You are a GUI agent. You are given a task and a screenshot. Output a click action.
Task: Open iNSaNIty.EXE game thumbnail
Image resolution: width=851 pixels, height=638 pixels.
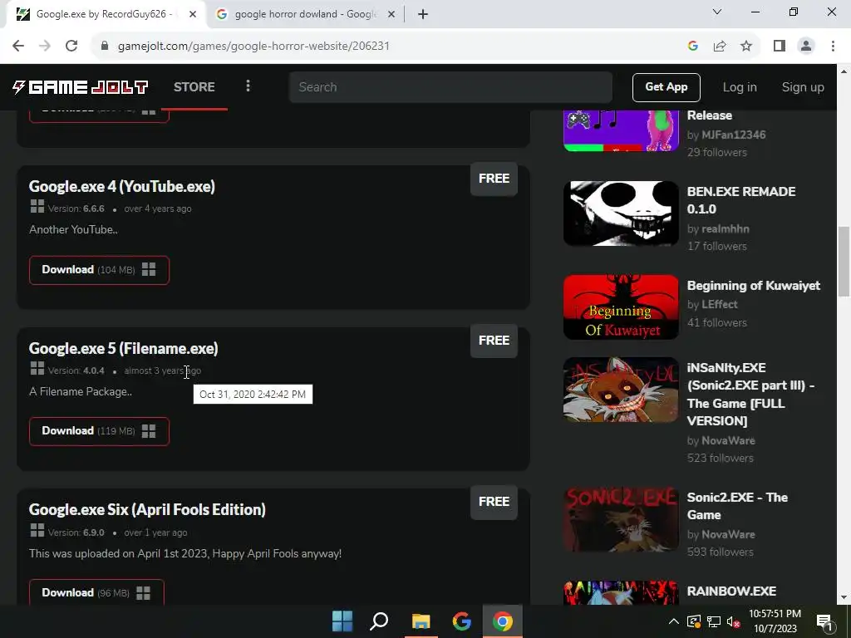[621, 390]
